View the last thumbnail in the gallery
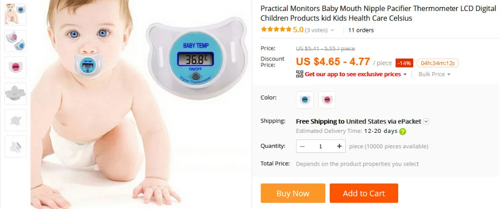 (x=15, y=146)
